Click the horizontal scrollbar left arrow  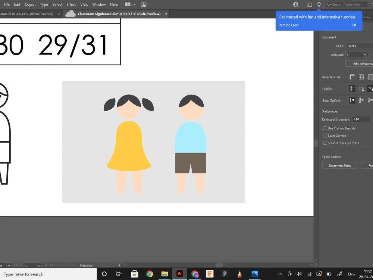pos(125,265)
